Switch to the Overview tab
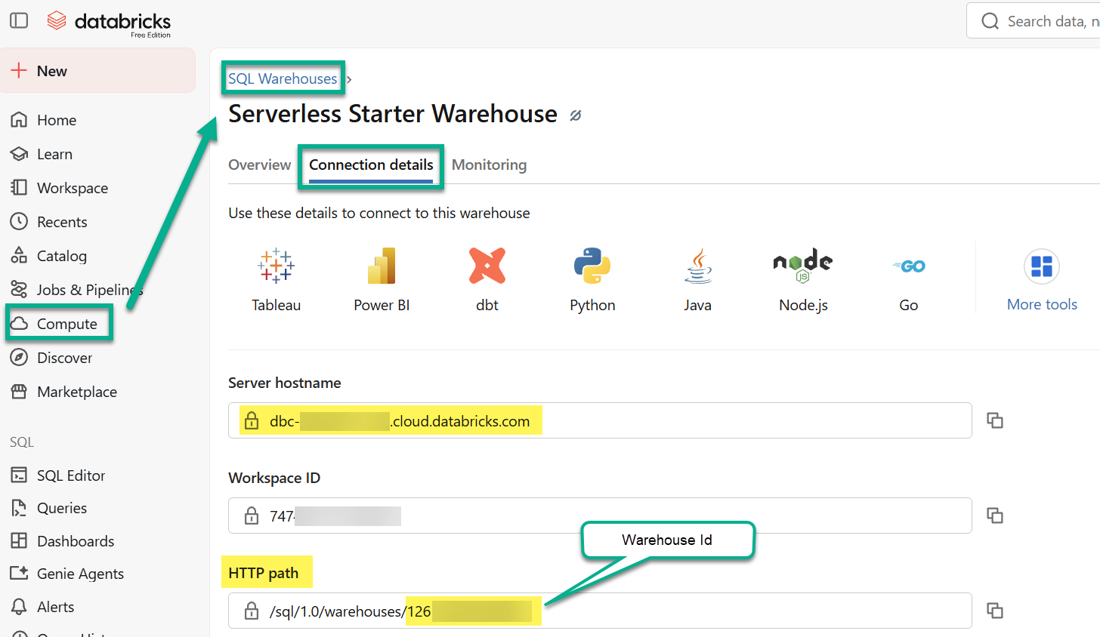Image resolution: width=1100 pixels, height=637 pixels. [259, 165]
